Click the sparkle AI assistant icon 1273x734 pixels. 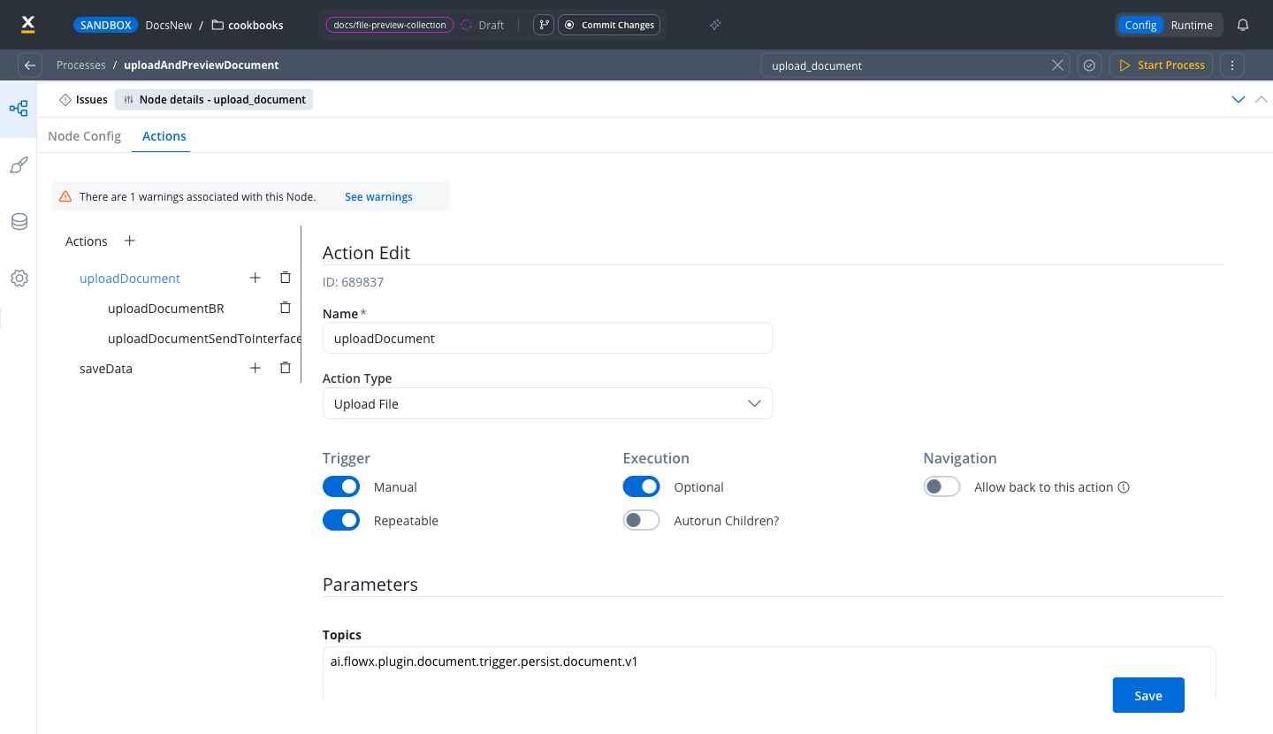[x=715, y=25]
